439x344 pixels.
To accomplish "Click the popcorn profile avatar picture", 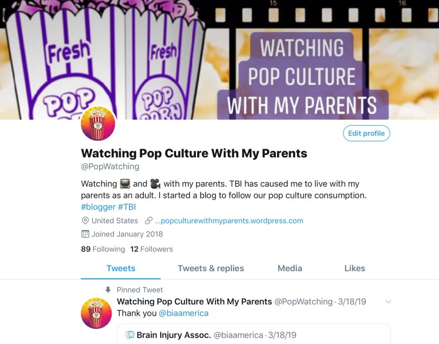I will (x=97, y=123).
